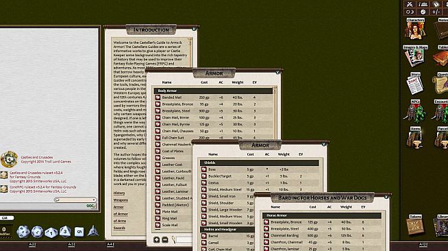
Task: Pick the d8 die showing 3
Action: pos(65,231)
